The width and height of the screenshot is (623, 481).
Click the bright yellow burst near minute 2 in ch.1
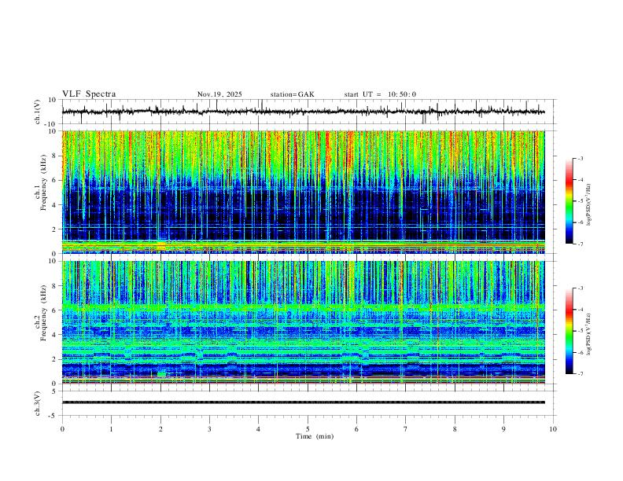pyautogui.click(x=160, y=245)
